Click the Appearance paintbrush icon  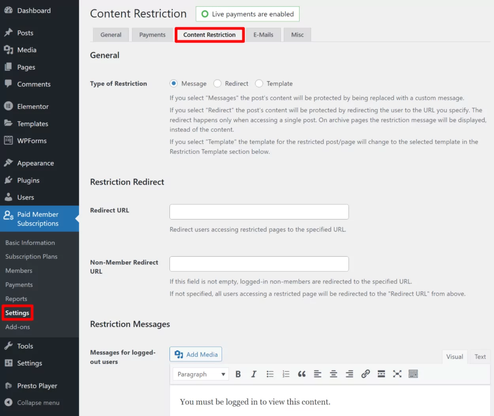pos(8,163)
